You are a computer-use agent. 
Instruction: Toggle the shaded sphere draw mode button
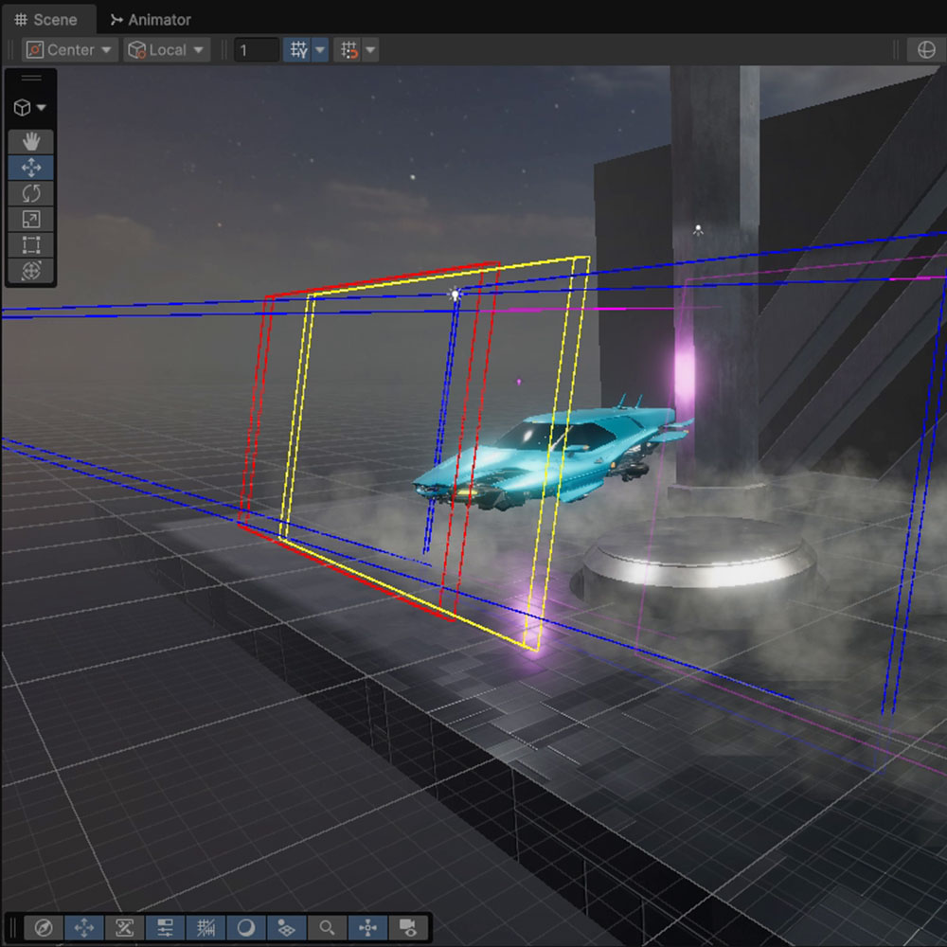[x=246, y=927]
